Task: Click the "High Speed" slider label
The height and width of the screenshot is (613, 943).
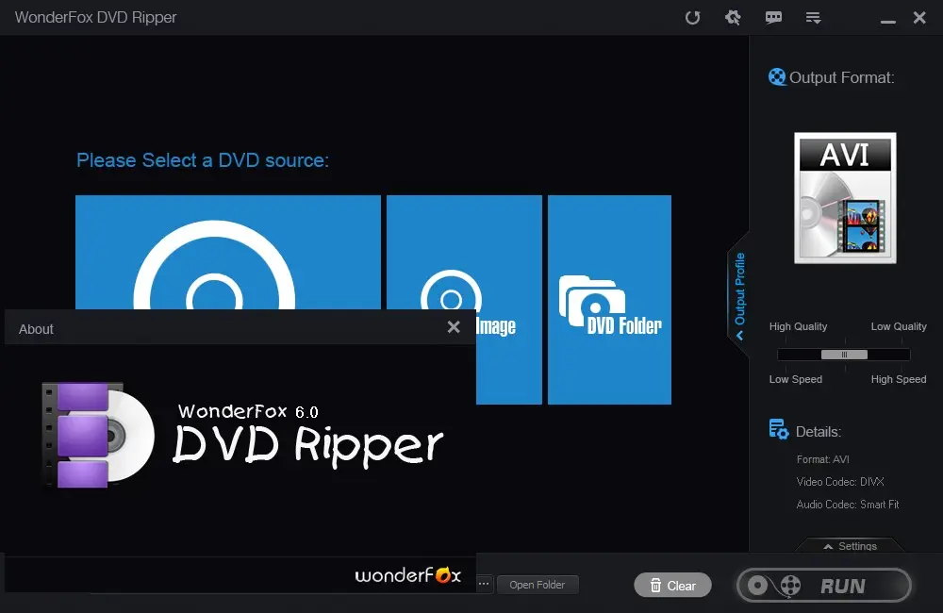Action: click(899, 380)
